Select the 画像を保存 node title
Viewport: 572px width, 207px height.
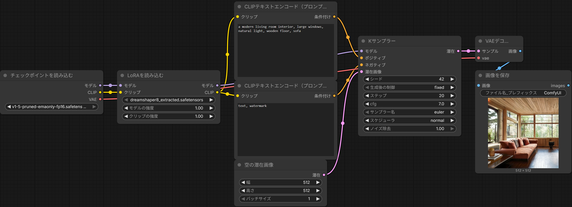[497, 75]
